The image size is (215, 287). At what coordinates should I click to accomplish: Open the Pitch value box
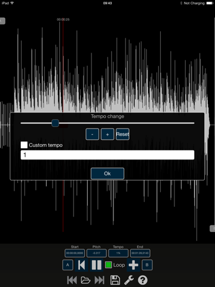tap(97, 253)
